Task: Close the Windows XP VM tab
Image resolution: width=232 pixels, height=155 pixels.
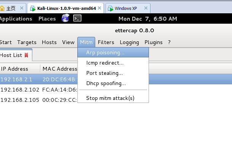Action: (146, 8)
